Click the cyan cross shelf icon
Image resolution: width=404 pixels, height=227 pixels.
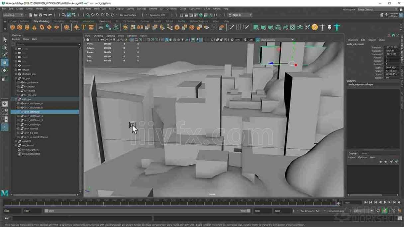pos(337,27)
